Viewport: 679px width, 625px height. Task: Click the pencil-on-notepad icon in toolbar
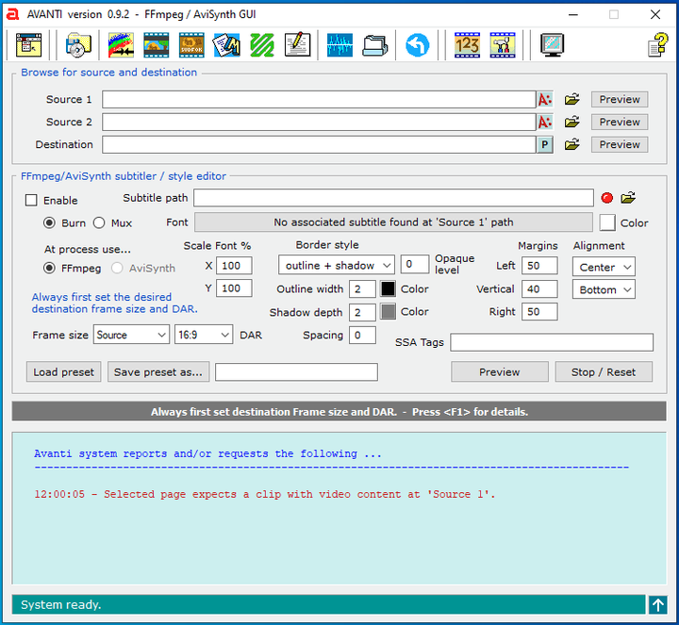(297, 44)
